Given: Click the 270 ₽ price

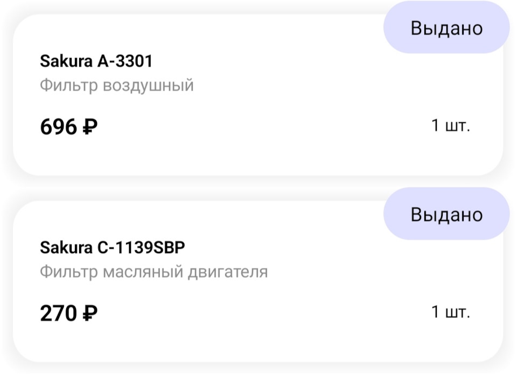Looking at the screenshot, I should [68, 313].
